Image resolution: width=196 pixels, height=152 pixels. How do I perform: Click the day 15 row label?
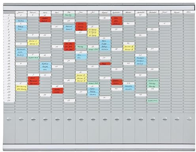point(9,55)
